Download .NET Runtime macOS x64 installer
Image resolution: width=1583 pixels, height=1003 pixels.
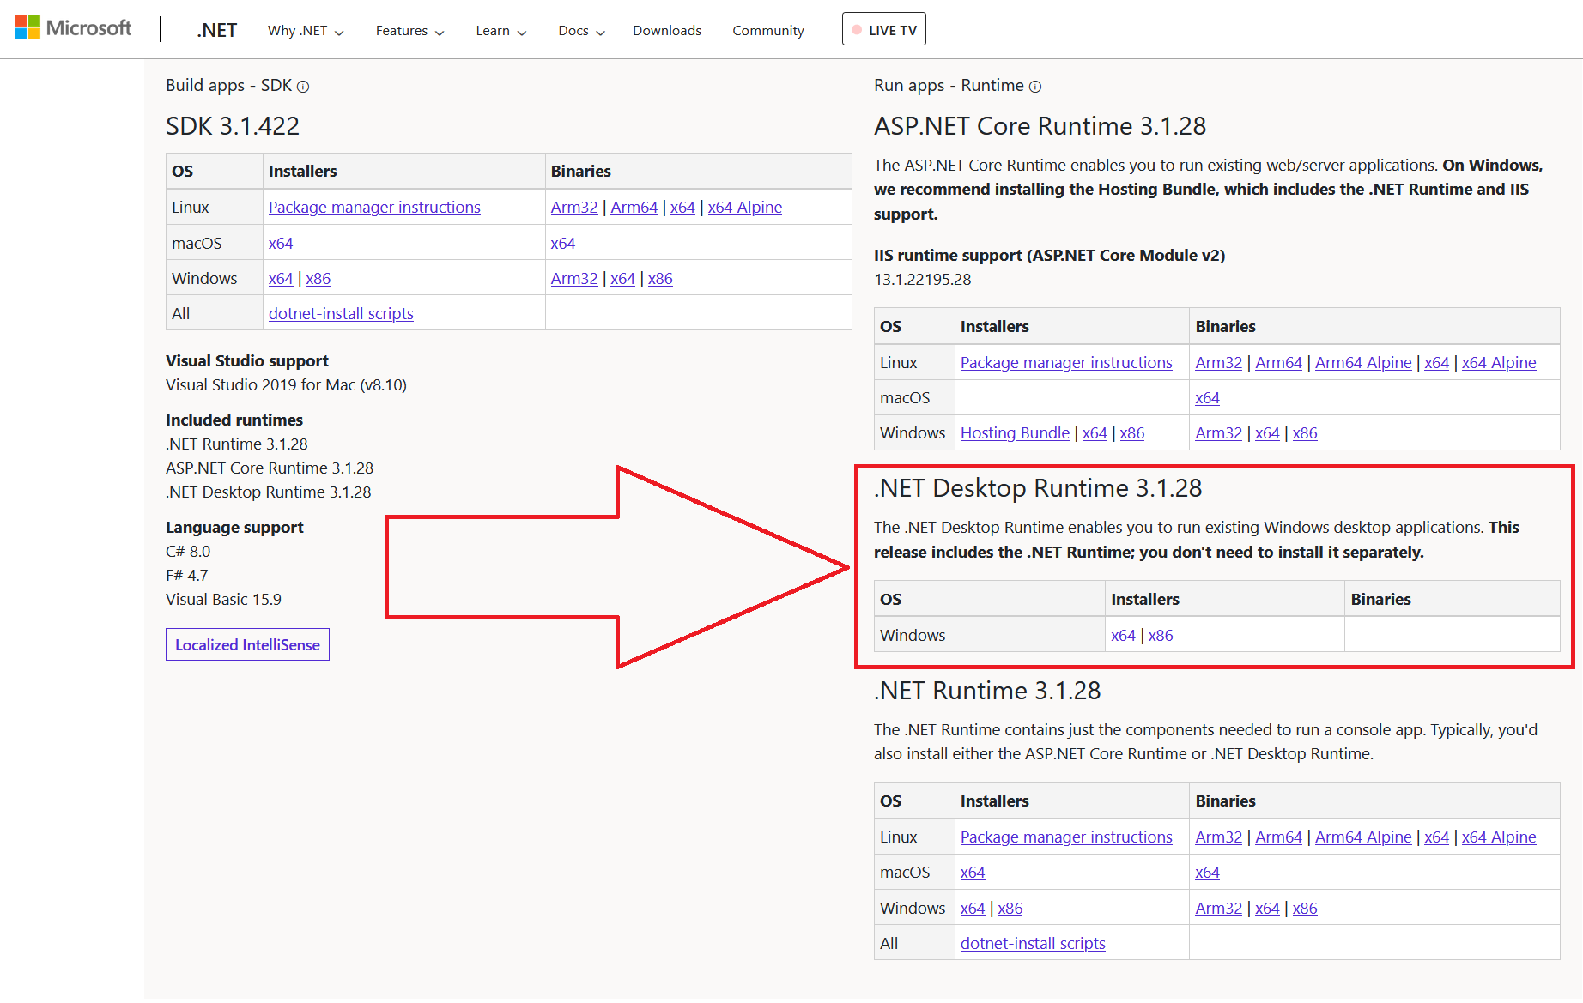(973, 873)
